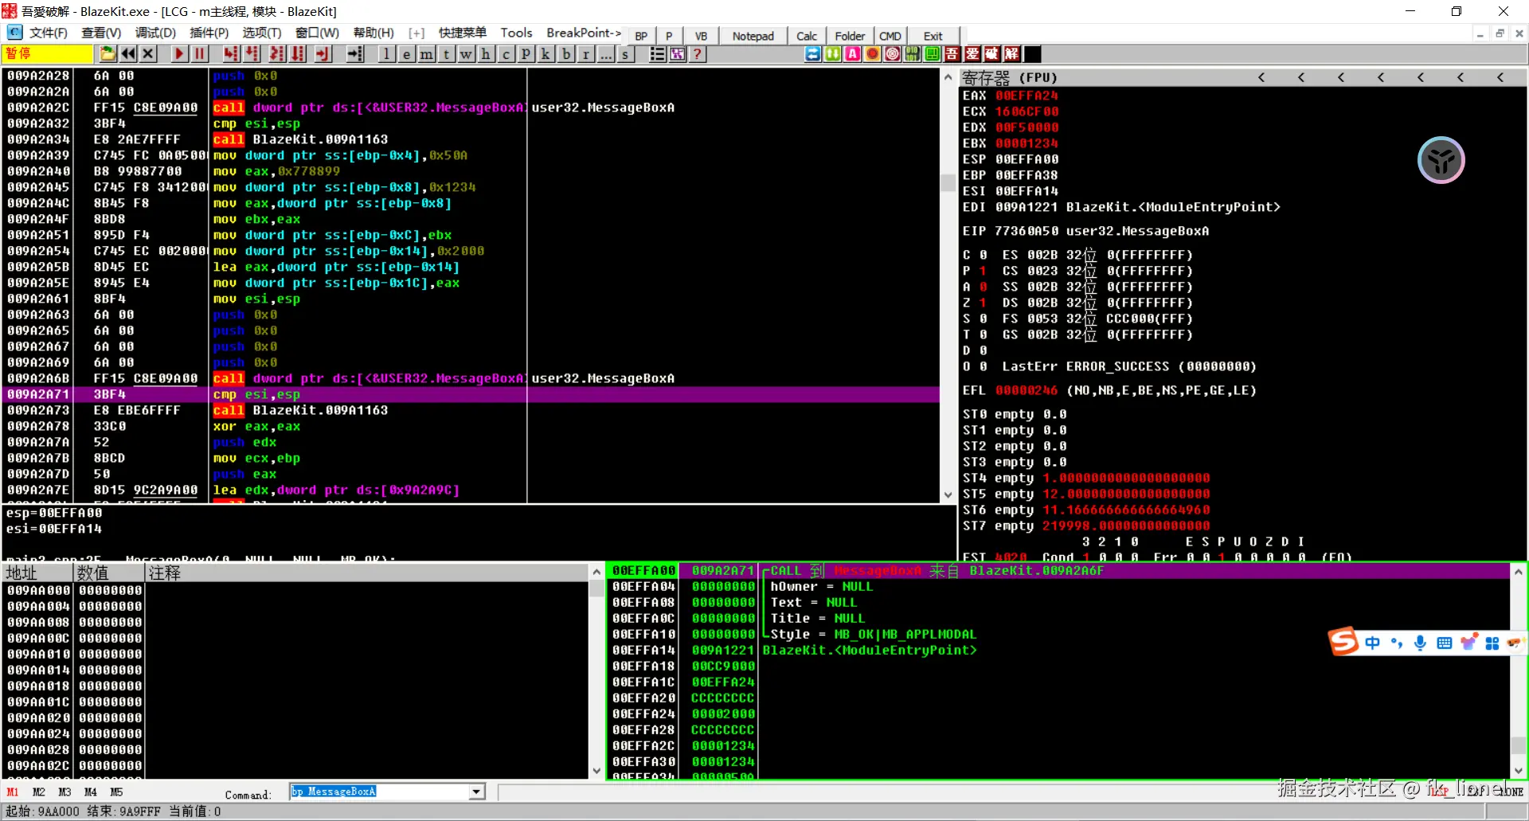Open the BreakPoint-> dropdown menu
1529x821 pixels.
[x=583, y=33]
